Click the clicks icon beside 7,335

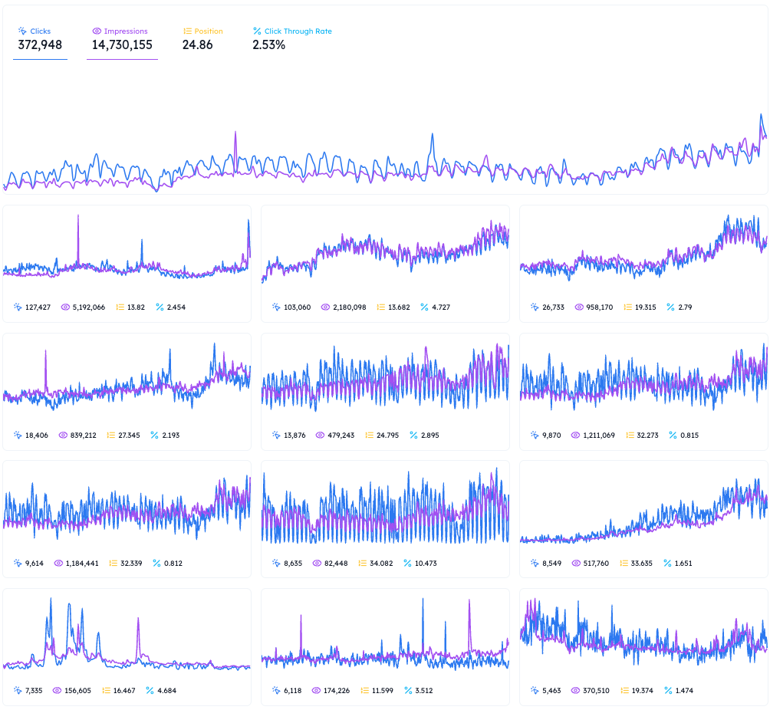[x=18, y=691]
